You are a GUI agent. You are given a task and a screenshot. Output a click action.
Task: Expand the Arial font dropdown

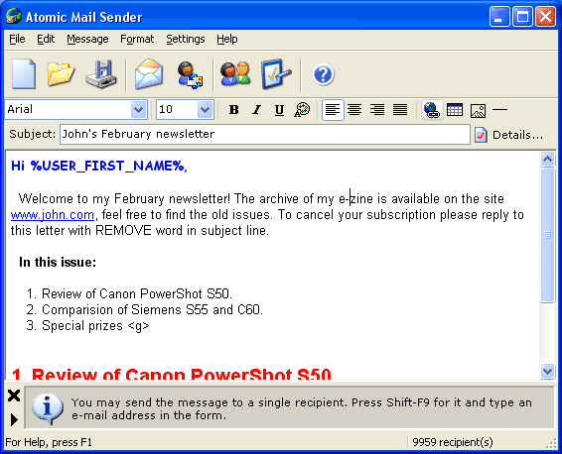point(138,109)
